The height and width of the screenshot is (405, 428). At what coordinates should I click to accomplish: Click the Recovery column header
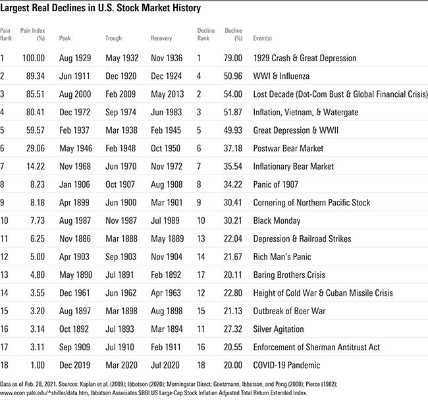click(x=161, y=38)
